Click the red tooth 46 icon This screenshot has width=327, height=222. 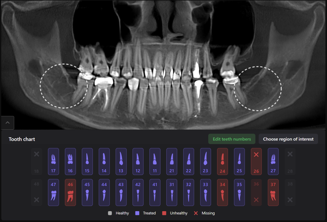70,192
